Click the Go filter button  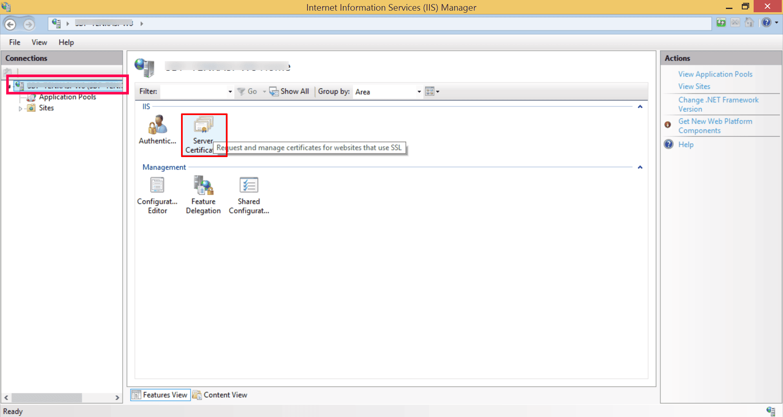click(x=247, y=91)
